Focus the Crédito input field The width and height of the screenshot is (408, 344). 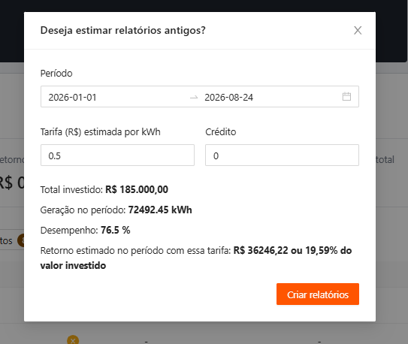(282, 155)
